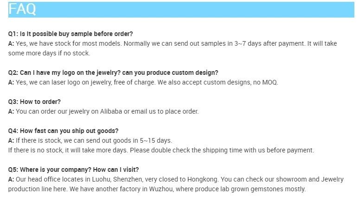Screen dimensions: 359x200
Task: Select question Q1 about buying samples
Action: coord(71,34)
